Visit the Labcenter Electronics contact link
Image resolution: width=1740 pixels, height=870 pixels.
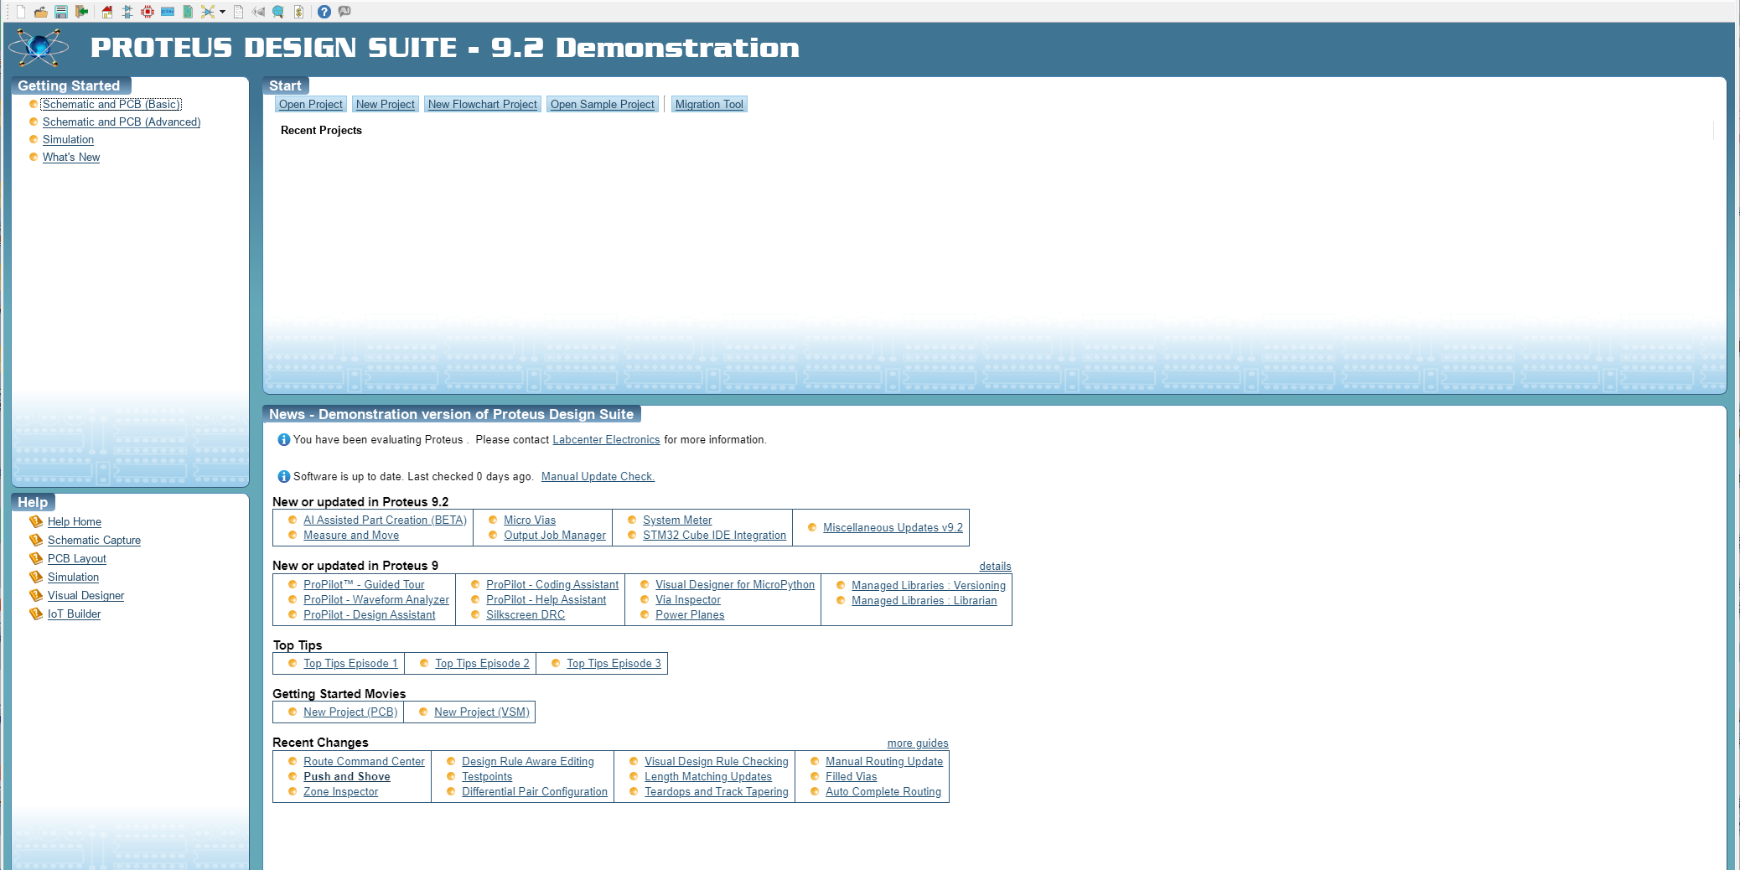(x=606, y=440)
